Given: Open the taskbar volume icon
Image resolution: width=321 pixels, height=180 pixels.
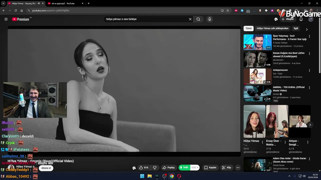Looking at the screenshot, I should 304,176.
